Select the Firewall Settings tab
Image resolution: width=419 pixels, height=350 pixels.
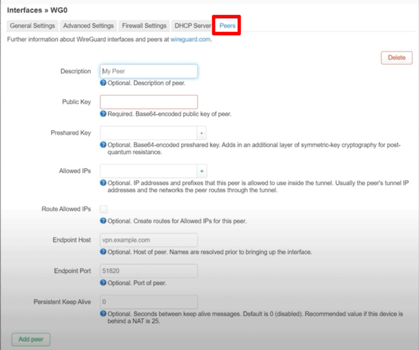(144, 26)
